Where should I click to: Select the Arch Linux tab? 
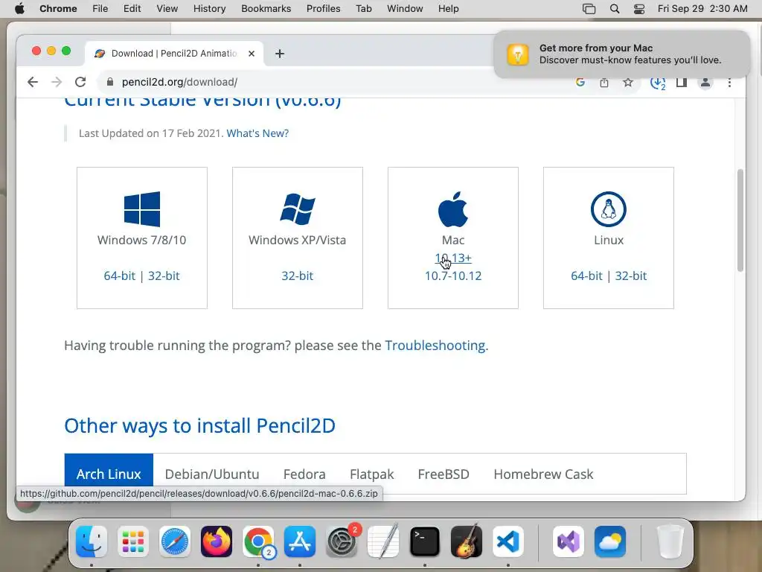(109, 474)
